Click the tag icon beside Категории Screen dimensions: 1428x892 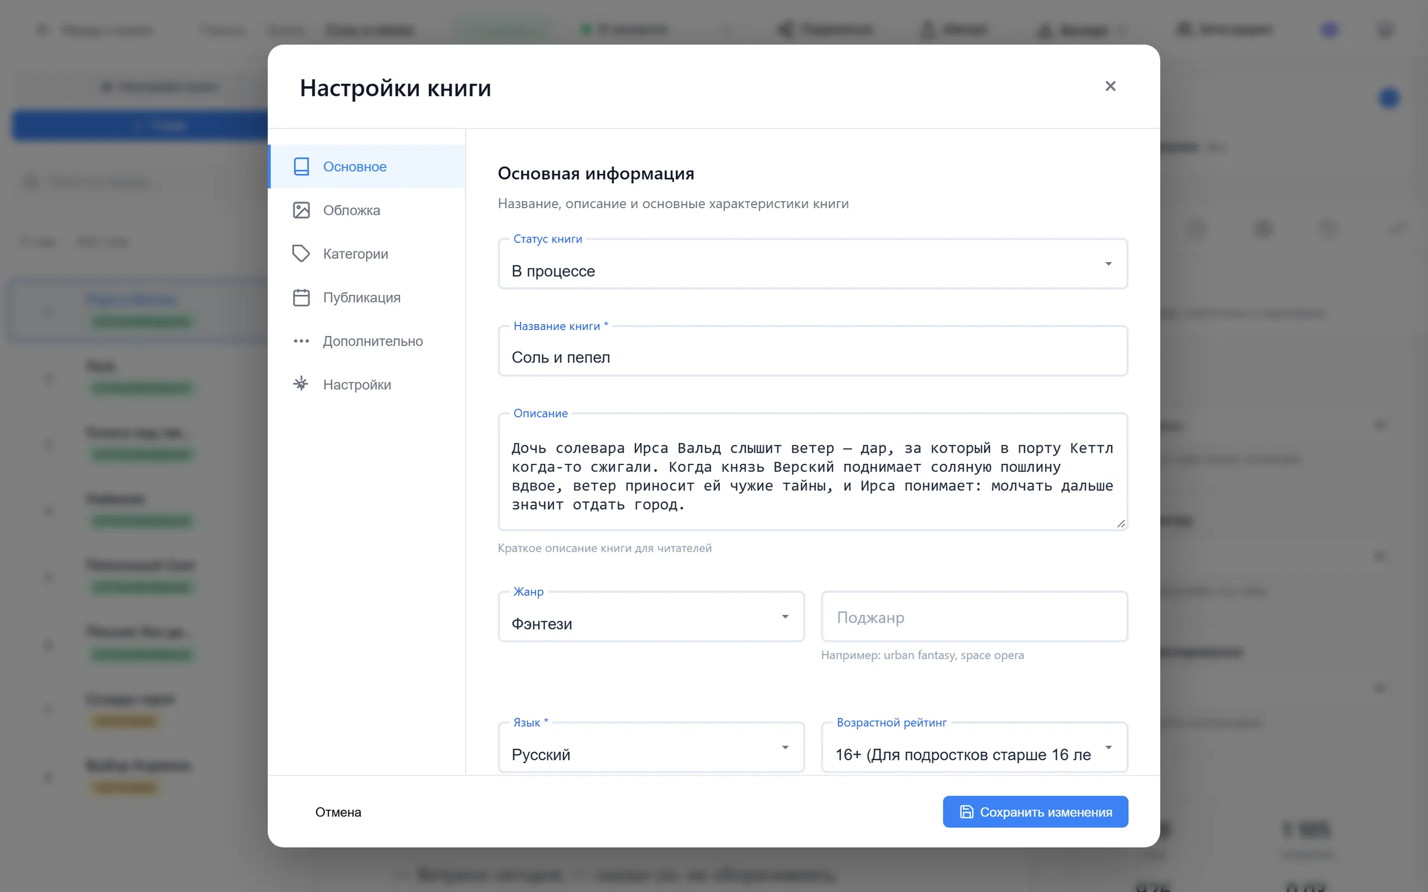(x=301, y=254)
